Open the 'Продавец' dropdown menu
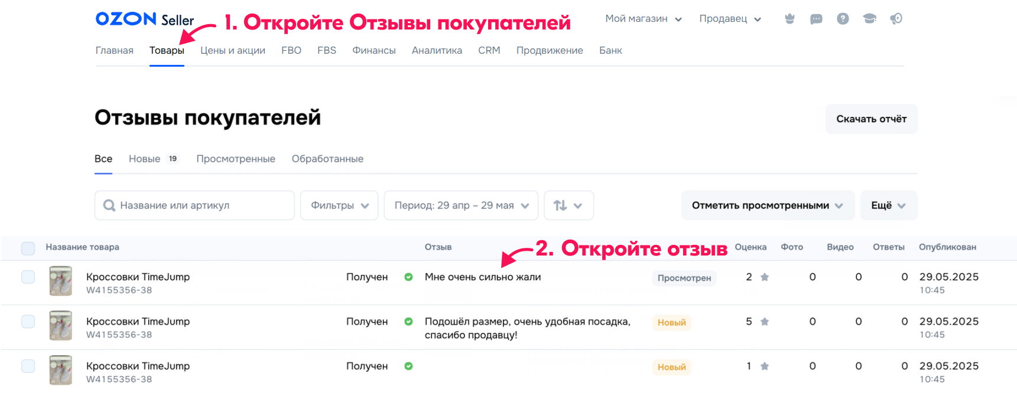Image resolution: width=1017 pixels, height=393 pixels. pyautogui.click(x=730, y=18)
